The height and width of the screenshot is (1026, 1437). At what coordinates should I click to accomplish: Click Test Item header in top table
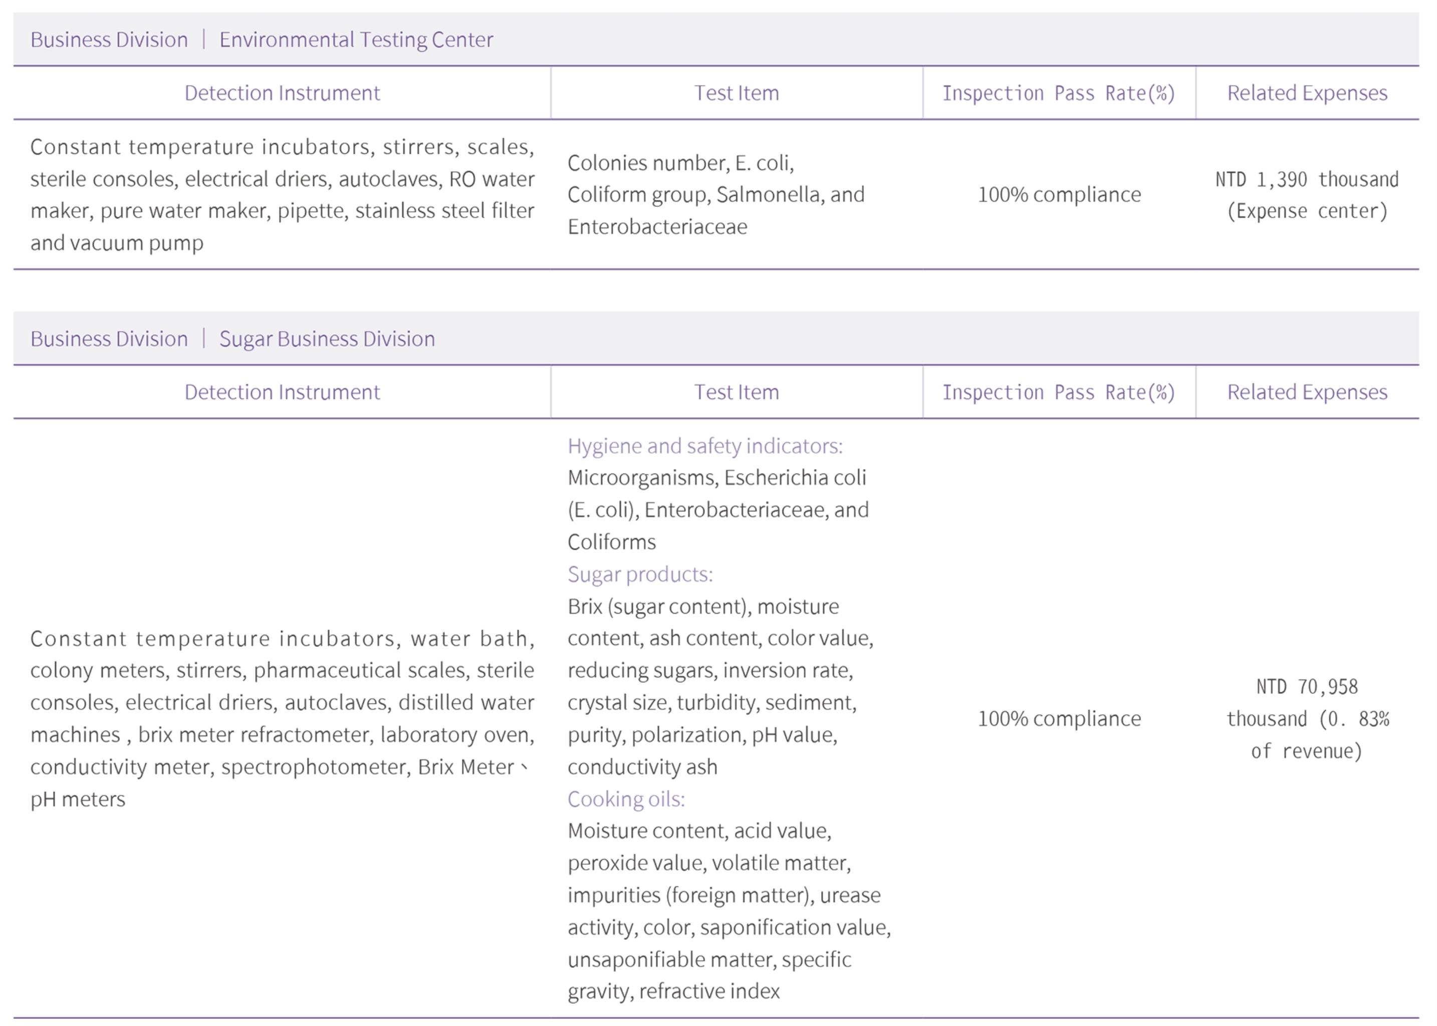click(736, 93)
